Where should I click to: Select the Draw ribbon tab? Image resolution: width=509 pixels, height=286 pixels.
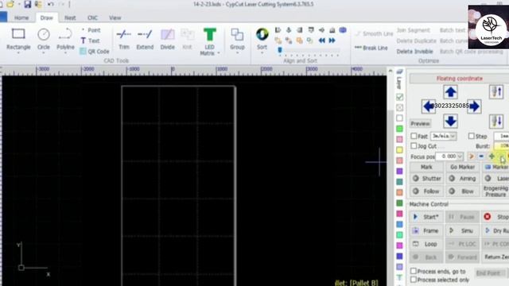pos(46,17)
